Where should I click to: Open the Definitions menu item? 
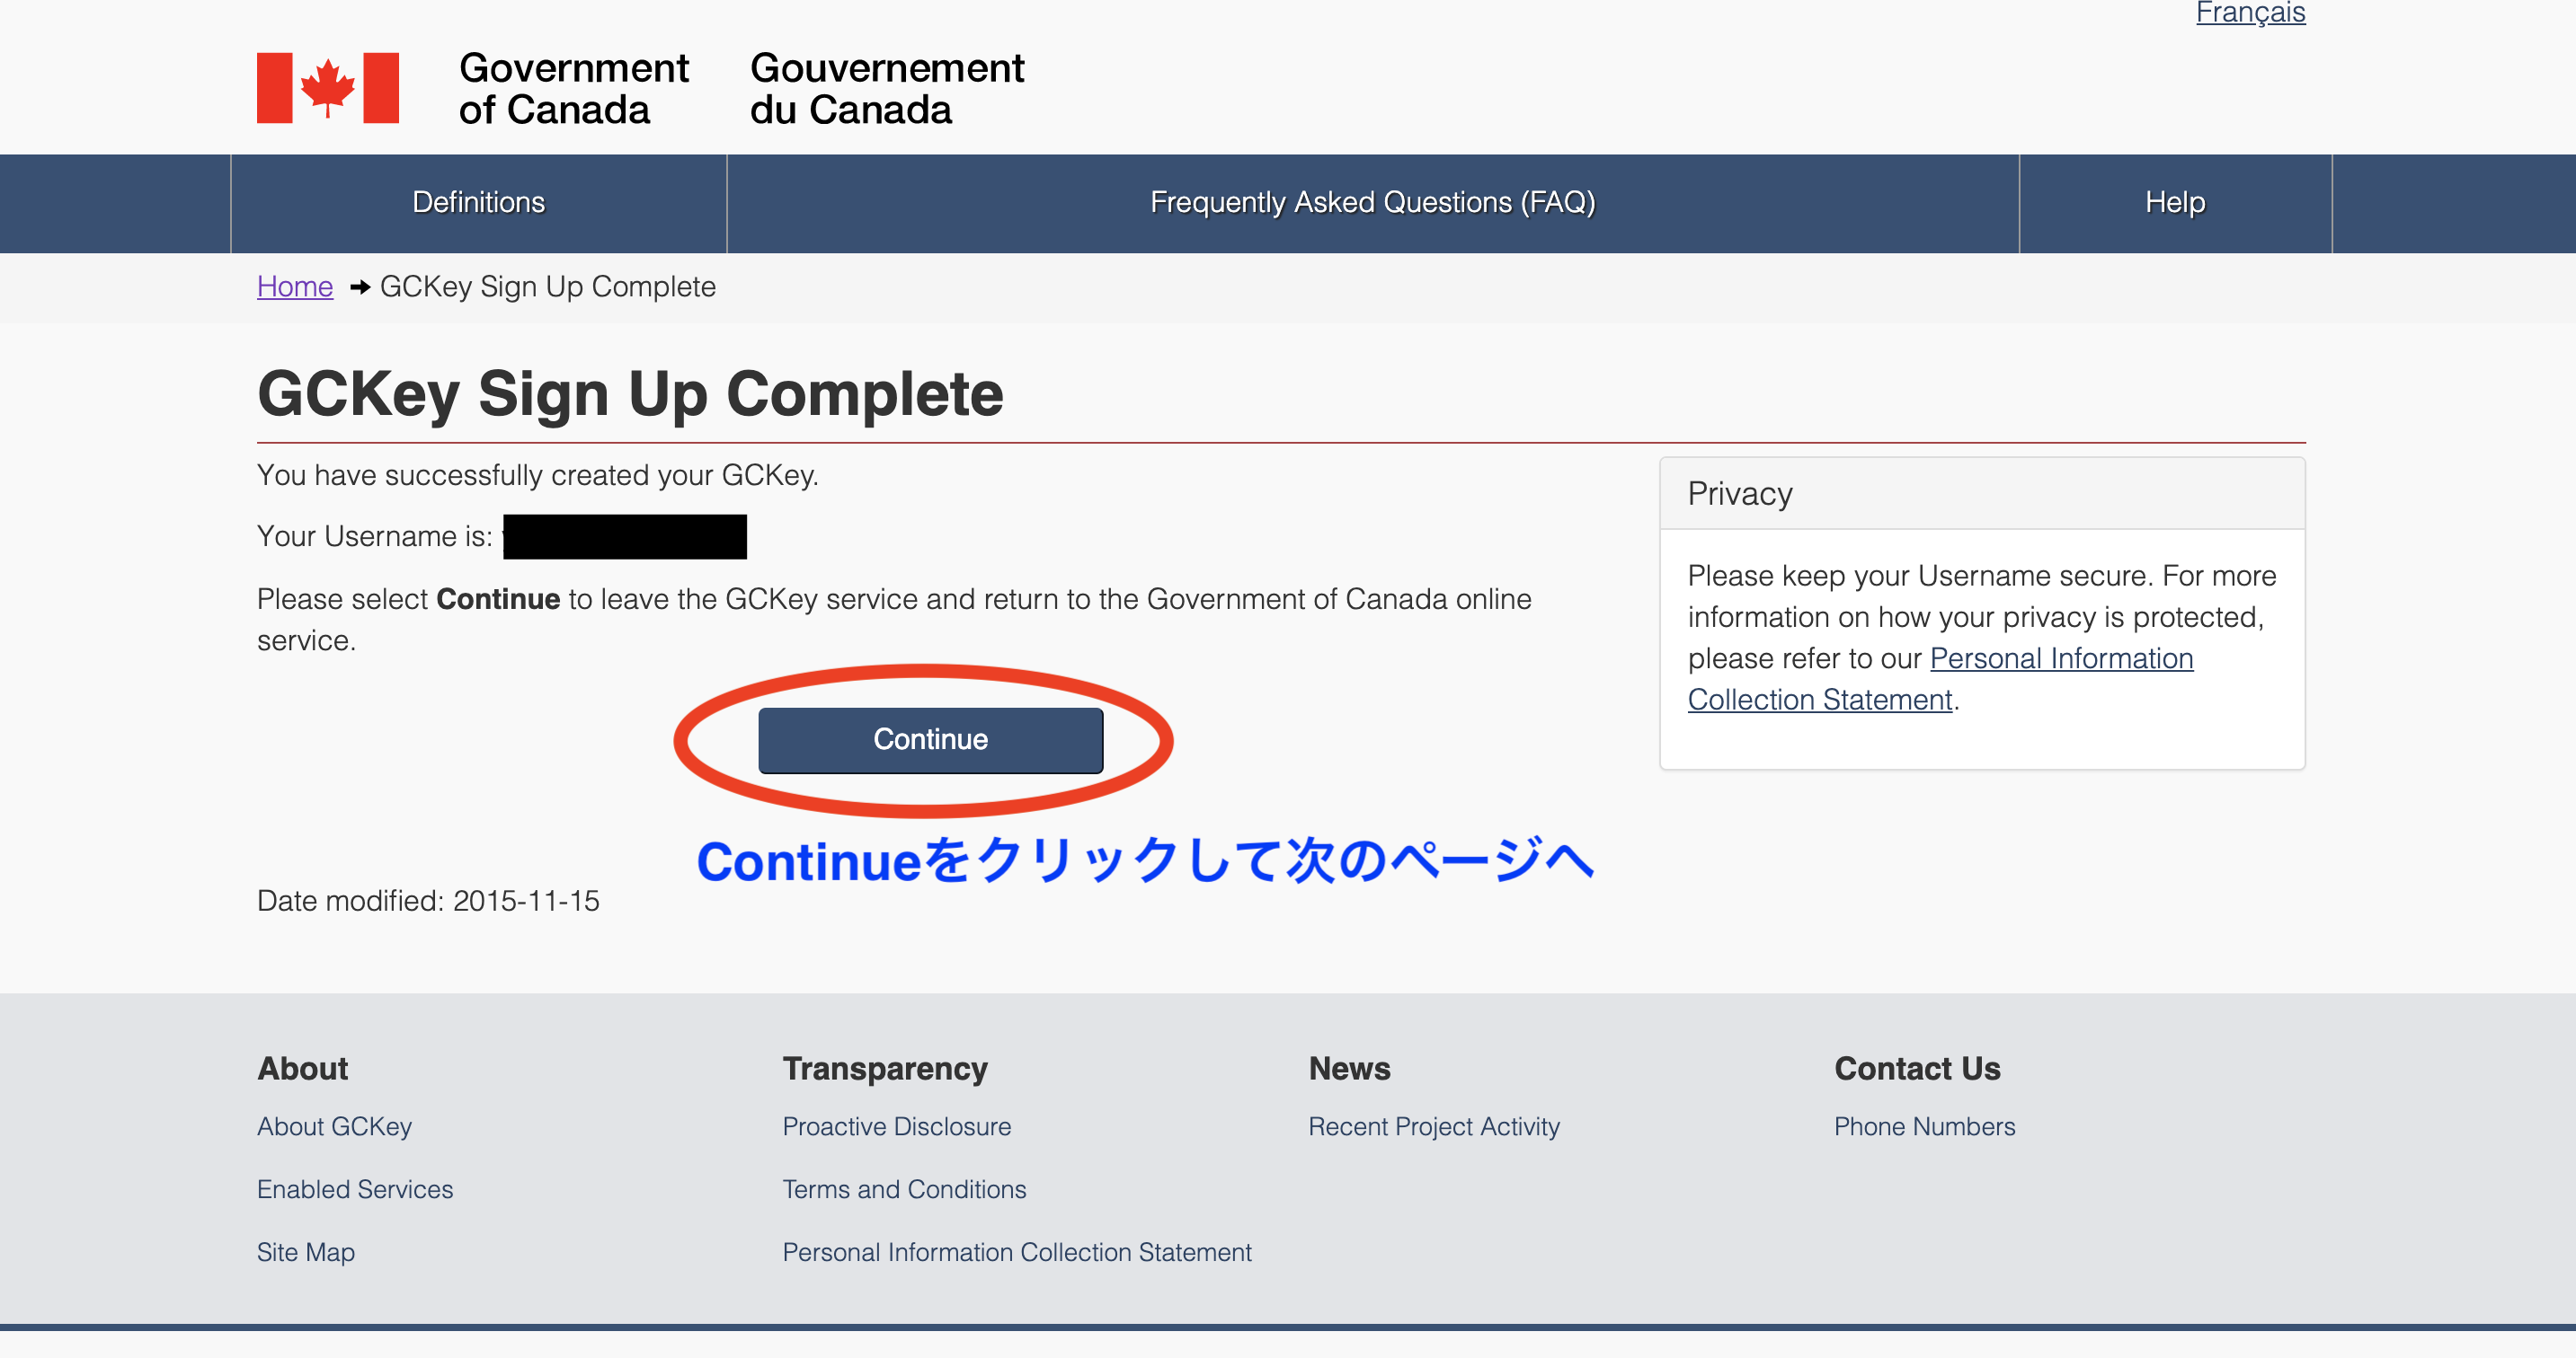click(x=478, y=203)
